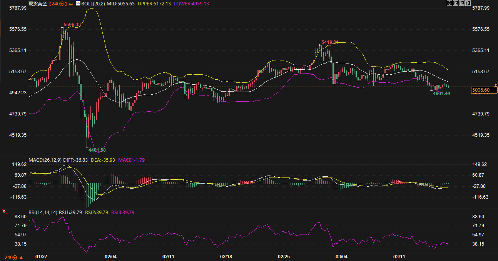The width and height of the screenshot is (498, 261).
Task: Click the 03/04 date on the time axis
Action: point(341,256)
